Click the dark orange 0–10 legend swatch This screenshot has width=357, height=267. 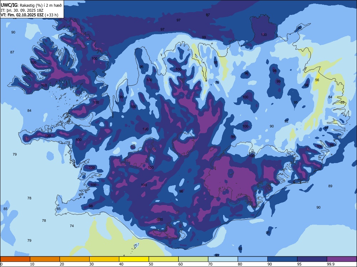tap(15, 259)
